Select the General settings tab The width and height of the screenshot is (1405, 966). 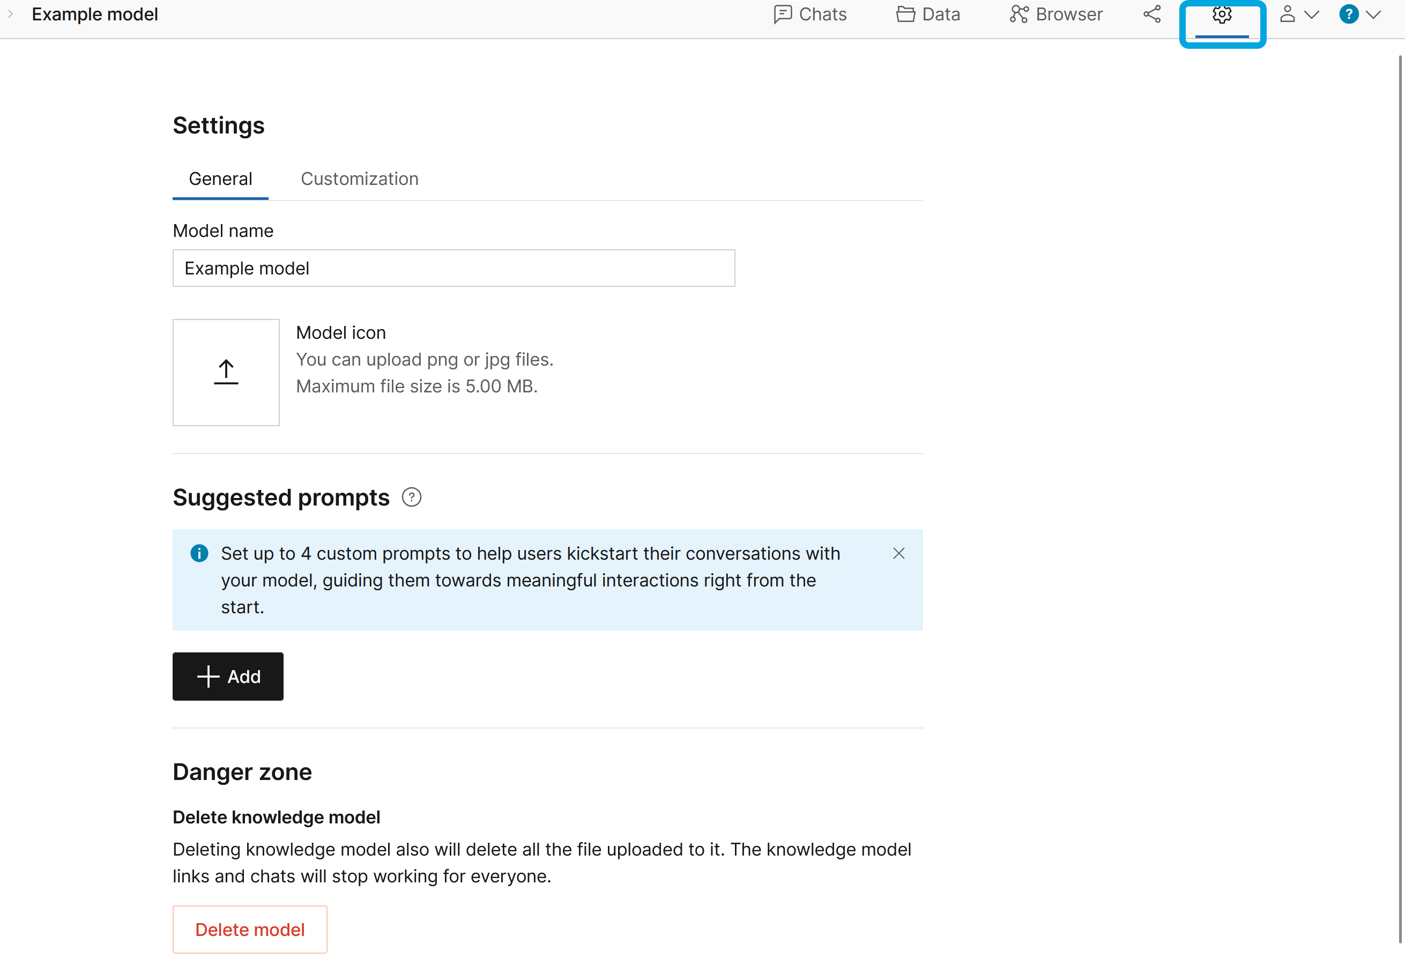pyautogui.click(x=220, y=179)
